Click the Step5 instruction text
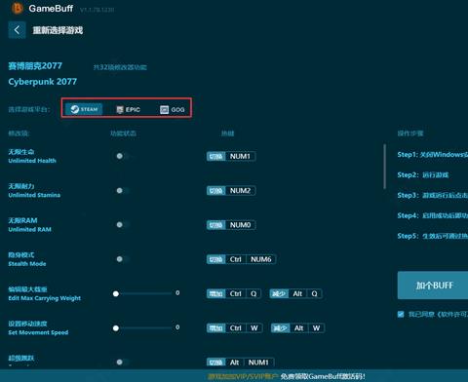 (433, 236)
